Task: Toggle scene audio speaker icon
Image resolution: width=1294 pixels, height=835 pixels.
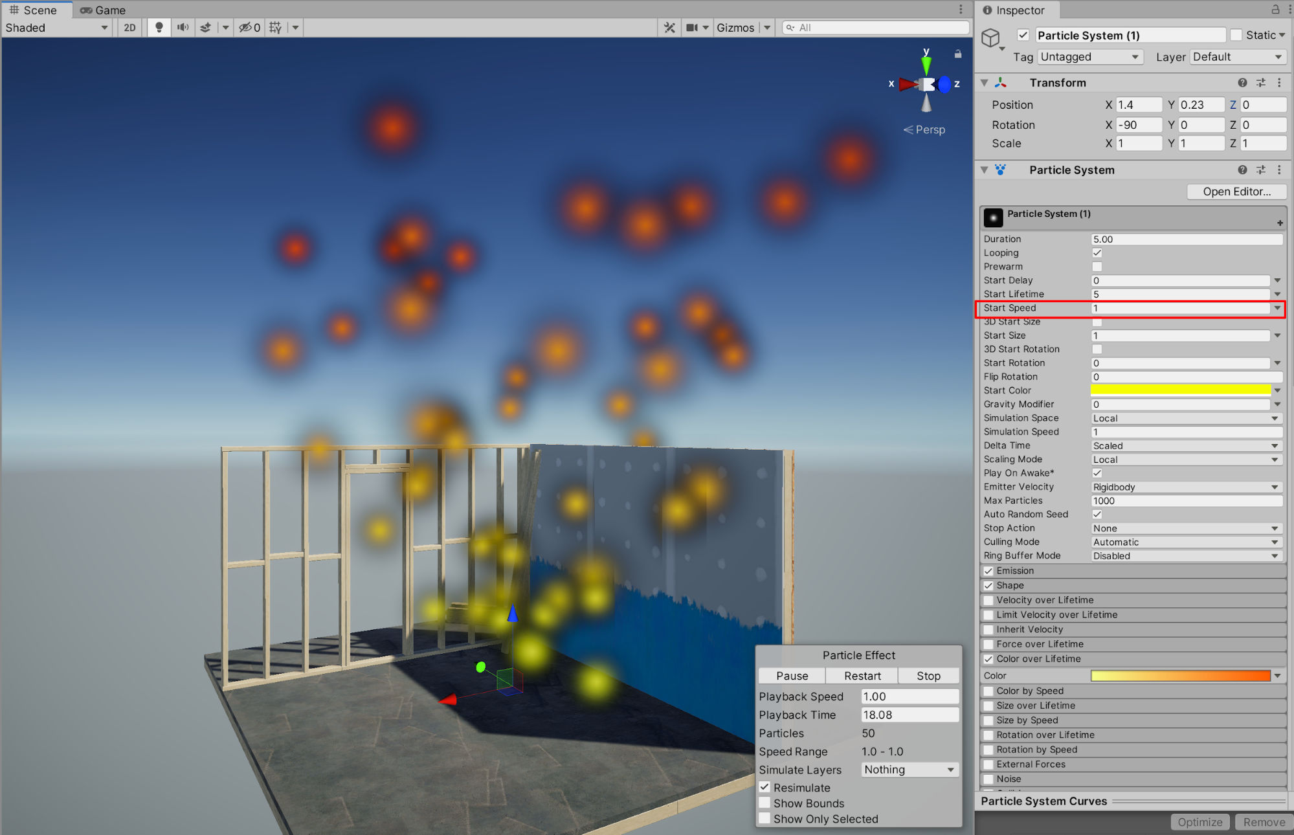Action: [x=183, y=27]
